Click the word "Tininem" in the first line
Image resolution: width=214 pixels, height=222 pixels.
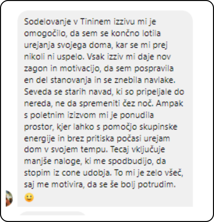96,22
